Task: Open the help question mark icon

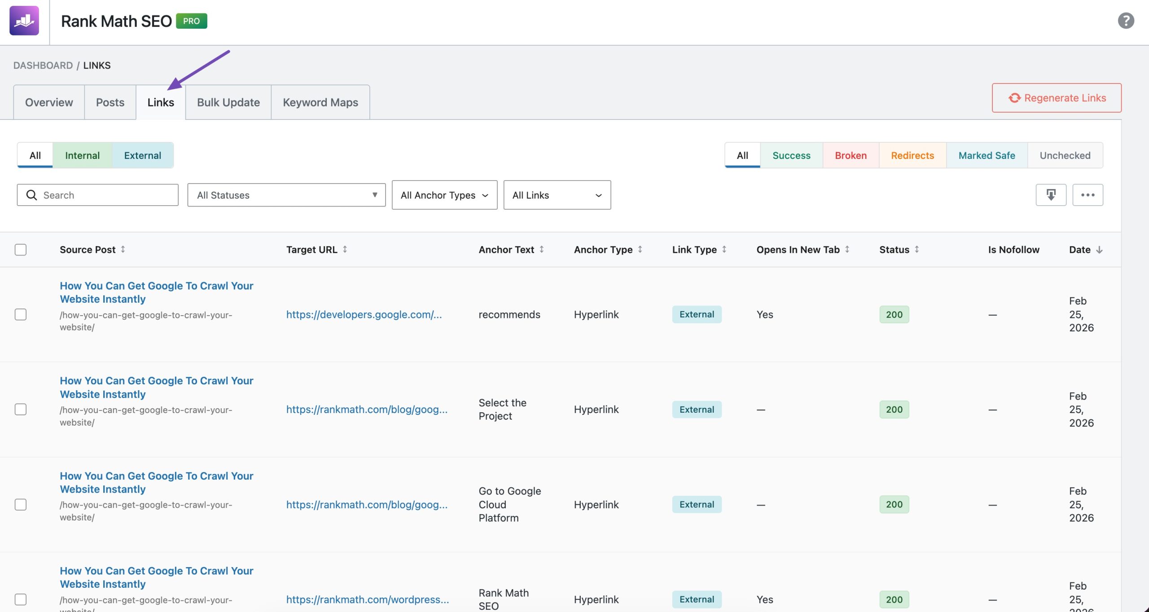Action: tap(1126, 21)
